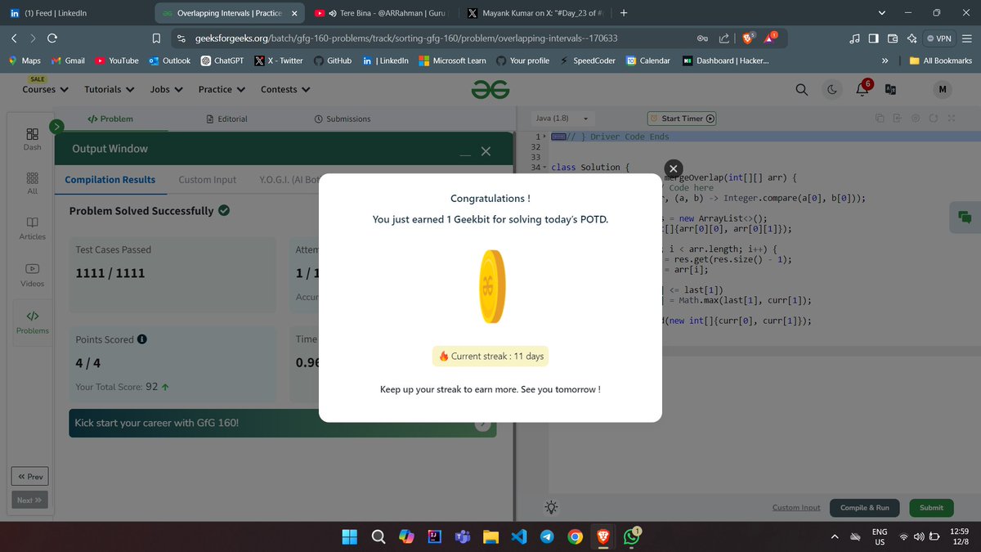Expand the Practice dropdown menu

click(x=222, y=89)
